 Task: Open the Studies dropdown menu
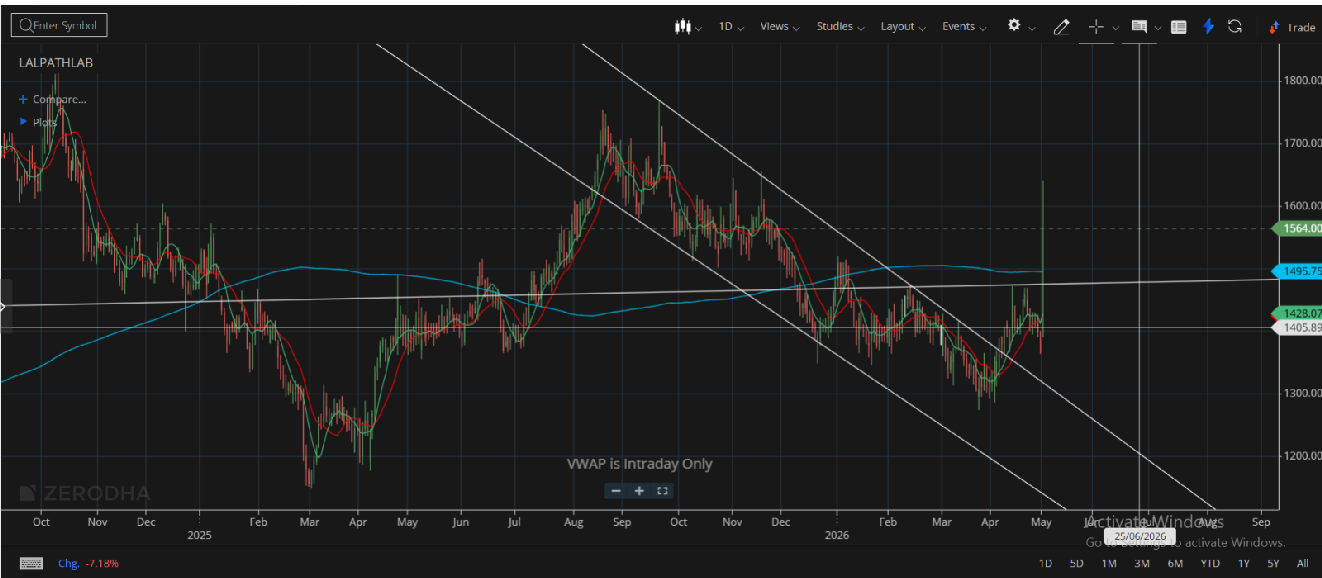(840, 26)
